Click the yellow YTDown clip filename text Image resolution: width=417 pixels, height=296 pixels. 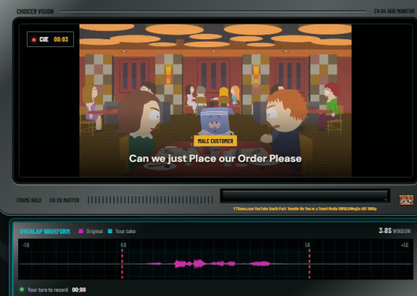click(x=305, y=209)
